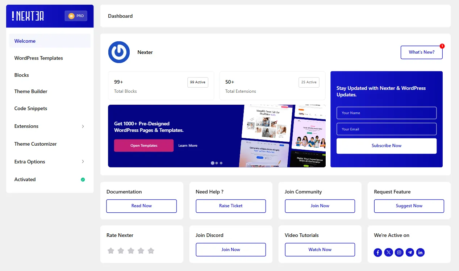Image resolution: width=459 pixels, height=271 pixels.
Task: Click the Your Name input field
Action: pos(386,113)
